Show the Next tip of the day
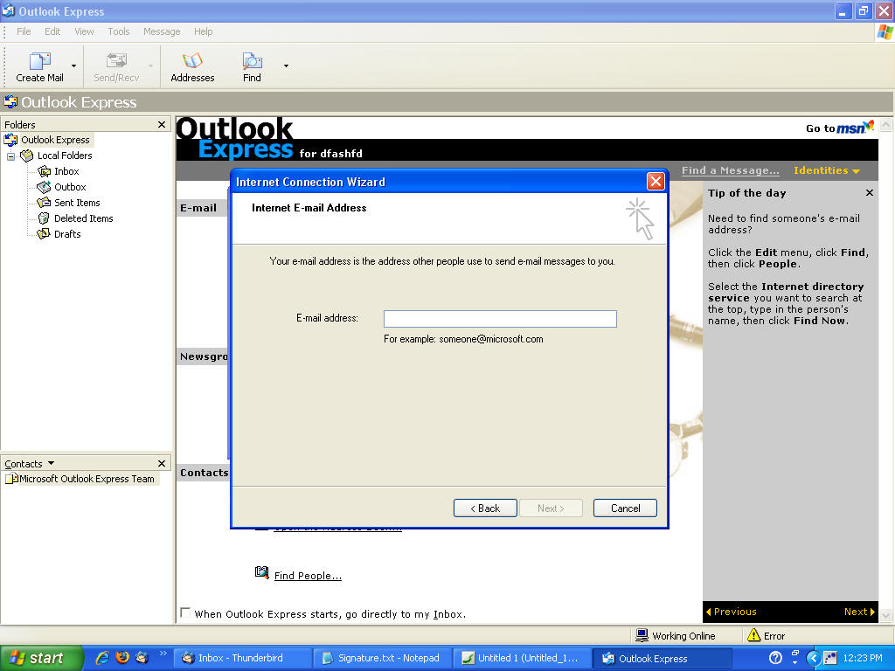The height and width of the screenshot is (671, 895). (x=859, y=612)
